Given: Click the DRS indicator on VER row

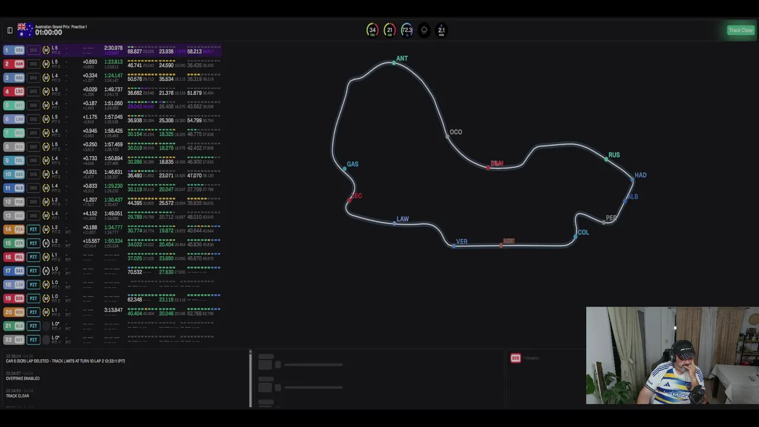Looking at the screenshot, I should click(x=33, y=50).
